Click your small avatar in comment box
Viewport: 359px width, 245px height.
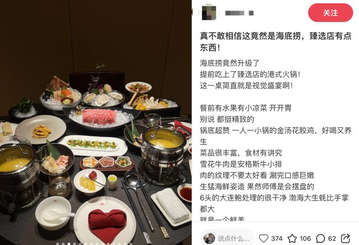point(209,239)
